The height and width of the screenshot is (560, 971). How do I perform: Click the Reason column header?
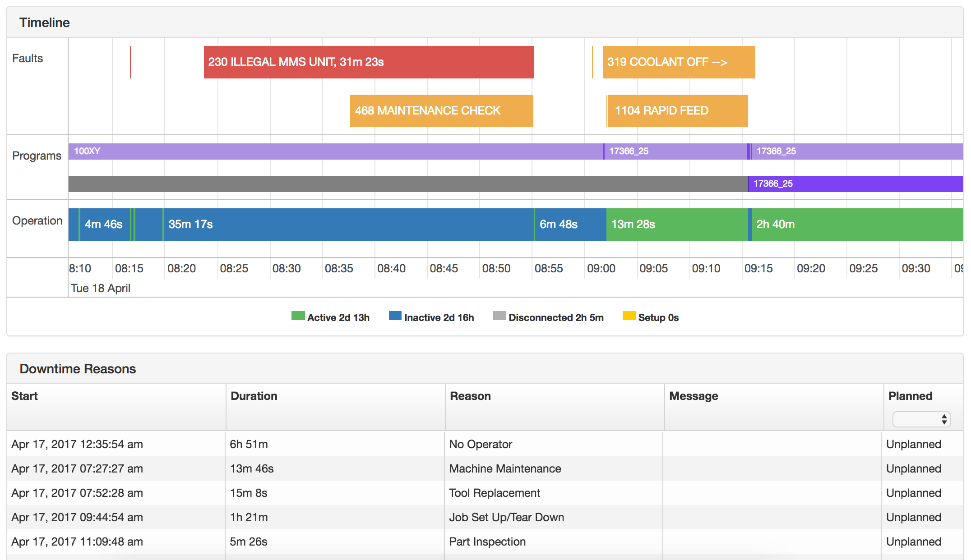tap(470, 396)
